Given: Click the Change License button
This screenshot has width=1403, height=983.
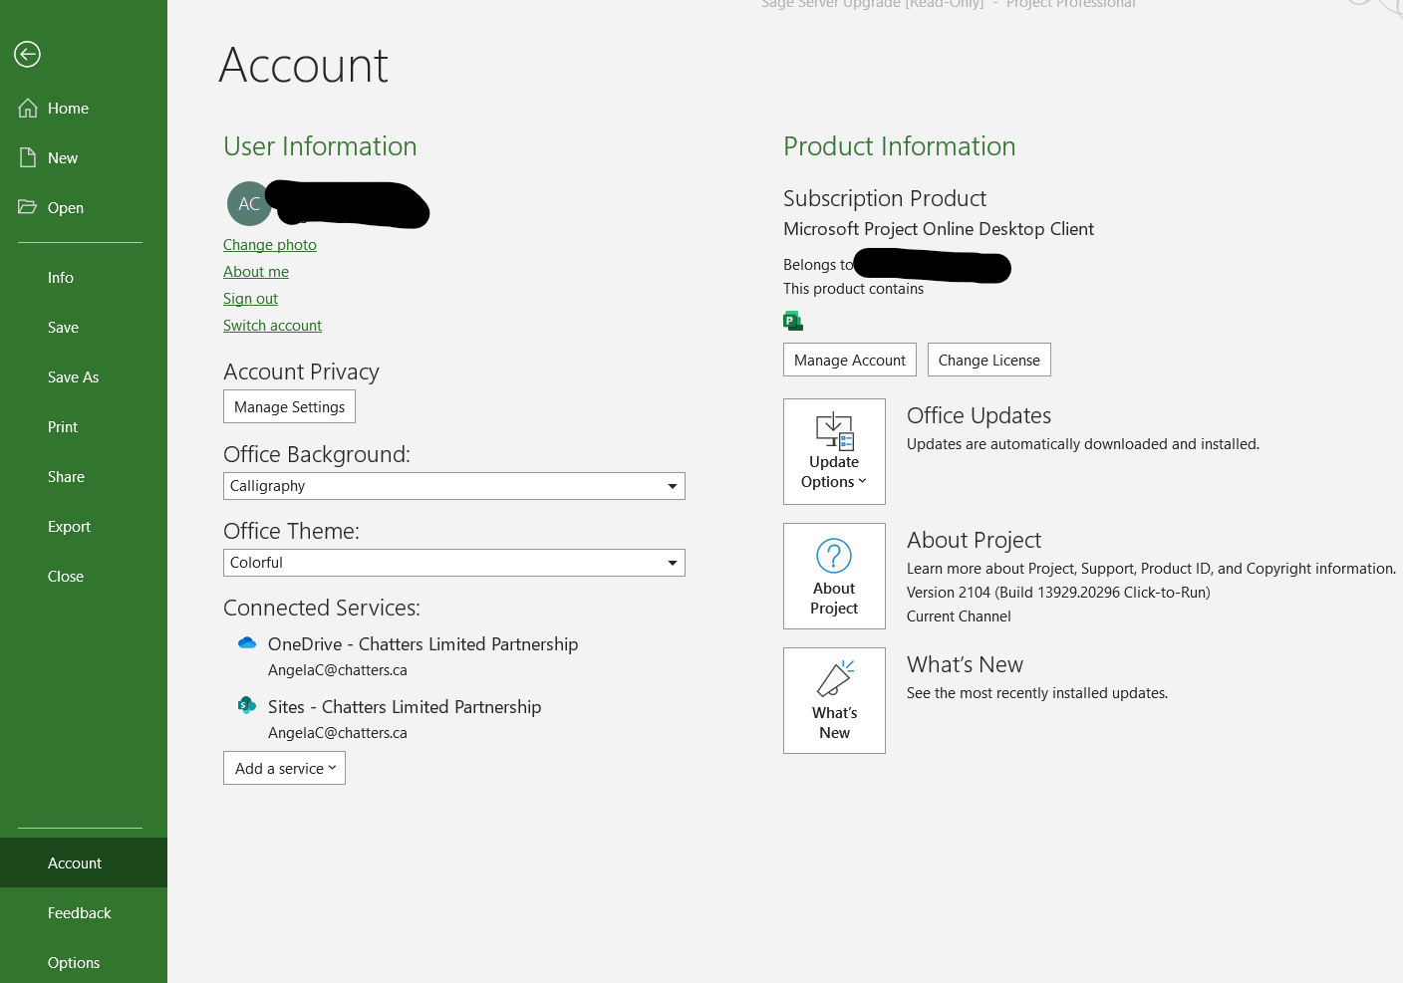Looking at the screenshot, I should [989, 360].
